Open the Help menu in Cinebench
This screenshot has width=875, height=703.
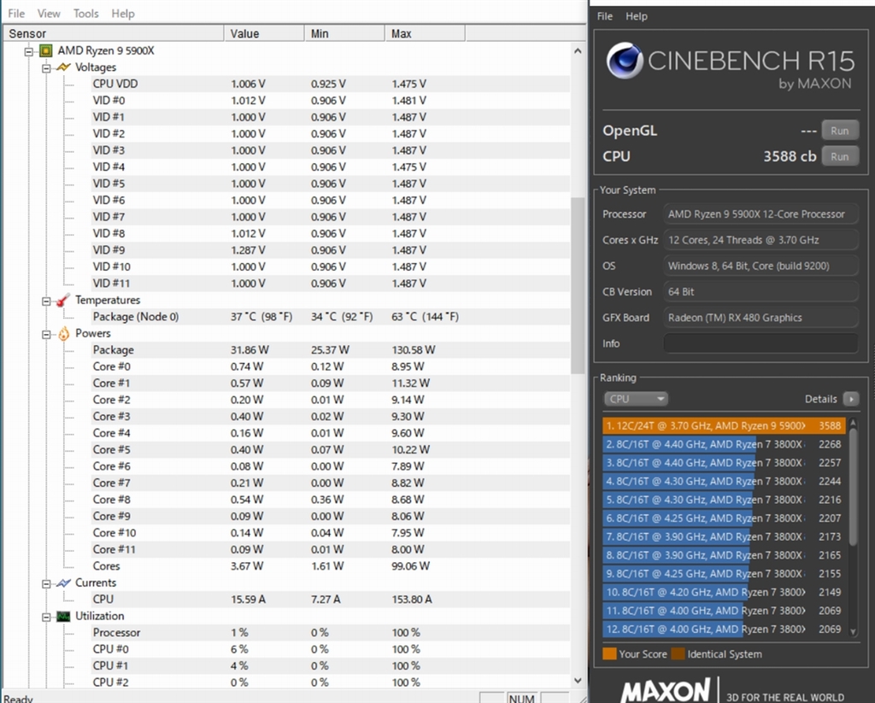[x=637, y=16]
